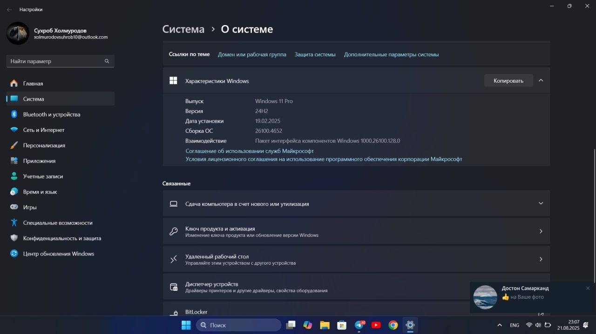Viewport: 596px width, 334px height.
Task: Open Соглашение об использовании служб Майкрософт
Action: click(x=250, y=151)
